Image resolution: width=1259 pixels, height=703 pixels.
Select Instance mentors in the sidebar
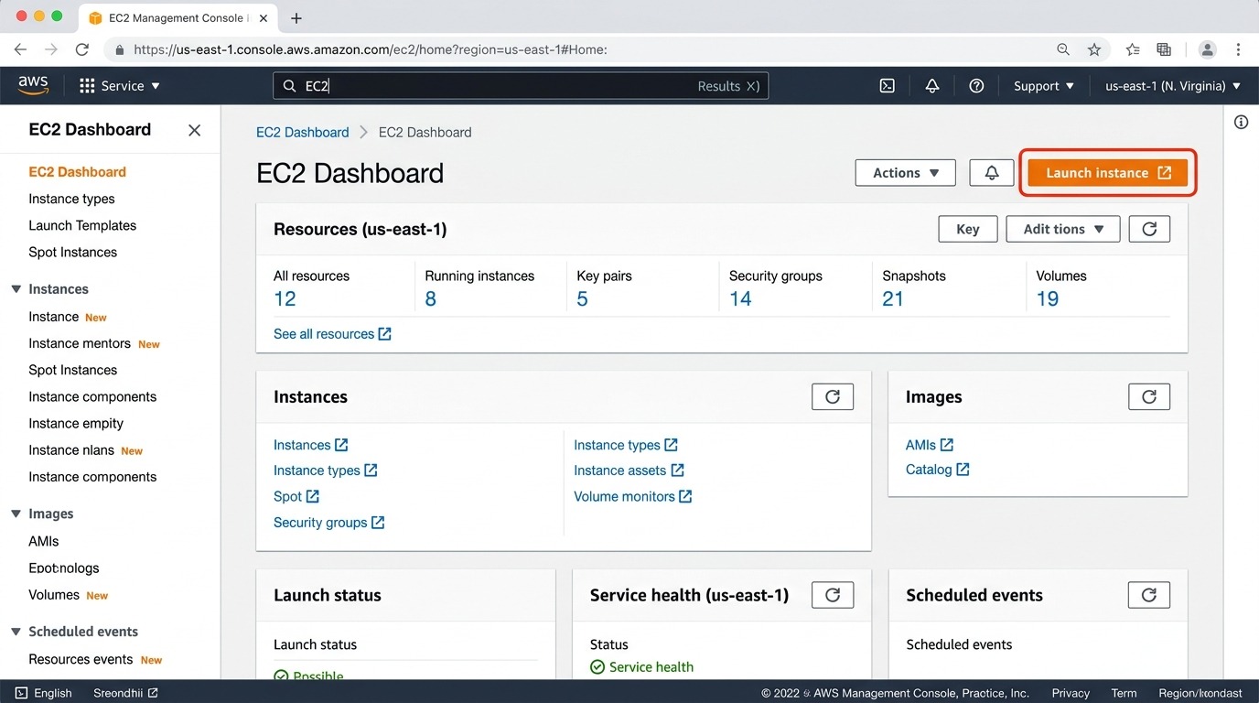point(80,343)
